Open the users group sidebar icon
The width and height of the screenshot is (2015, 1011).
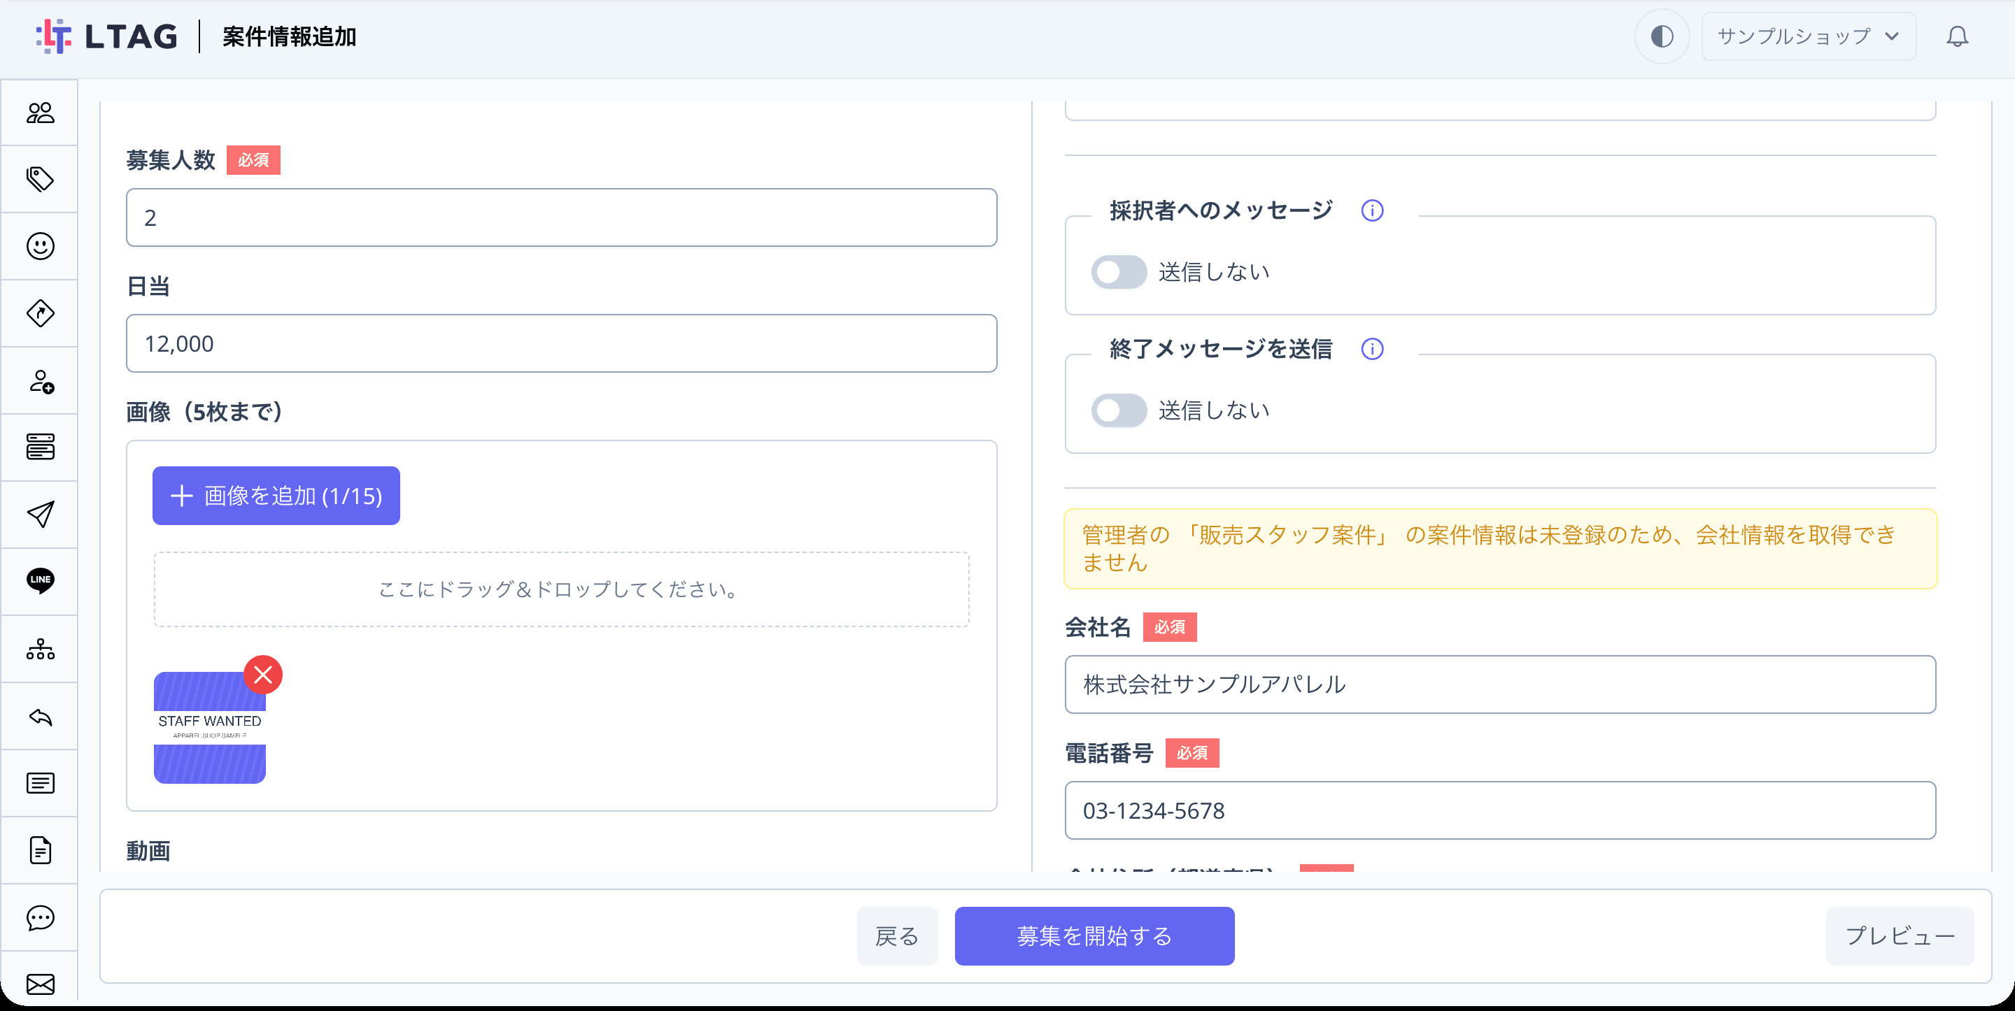pos(40,113)
